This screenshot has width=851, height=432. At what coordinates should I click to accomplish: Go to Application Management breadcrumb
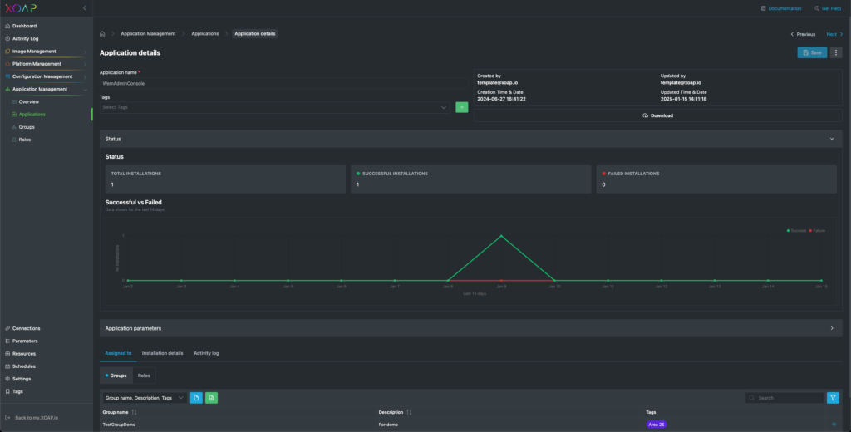click(148, 34)
